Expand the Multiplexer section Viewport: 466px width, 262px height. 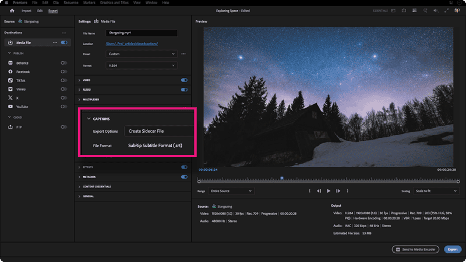point(79,100)
